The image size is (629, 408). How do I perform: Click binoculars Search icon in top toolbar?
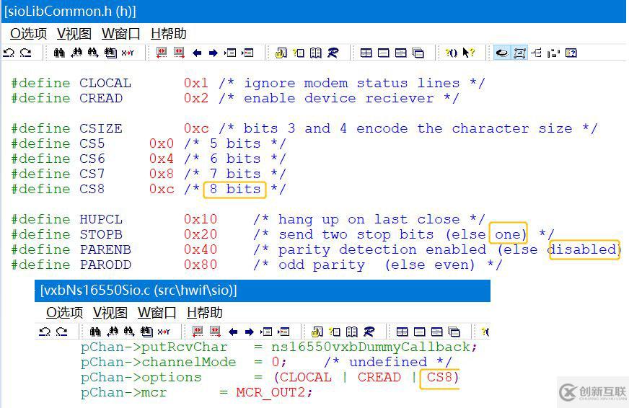[59, 53]
